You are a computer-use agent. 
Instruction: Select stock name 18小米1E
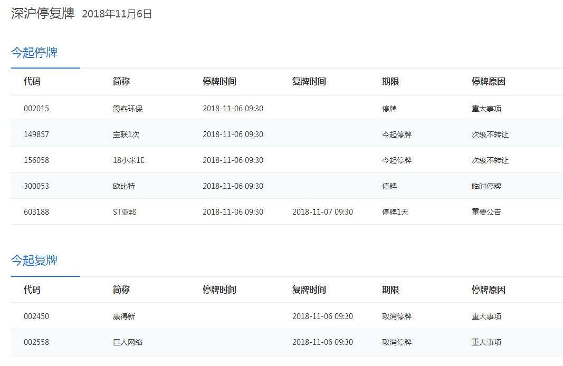click(128, 160)
